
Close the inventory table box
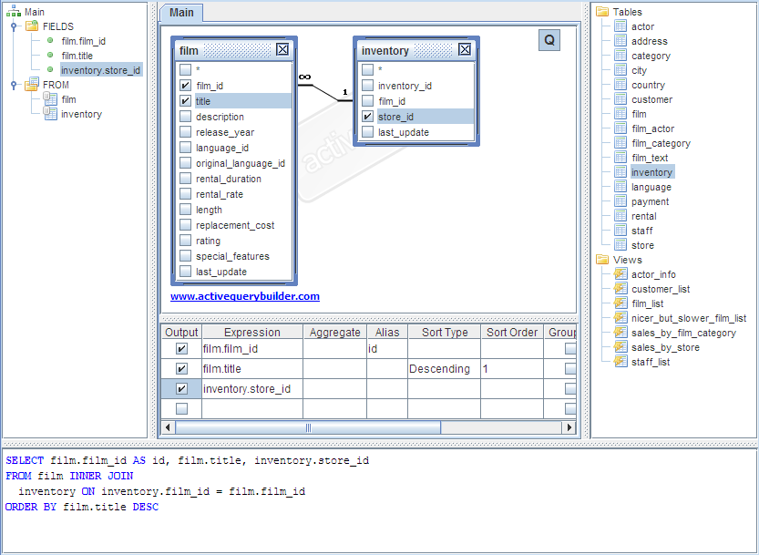pyautogui.click(x=465, y=49)
